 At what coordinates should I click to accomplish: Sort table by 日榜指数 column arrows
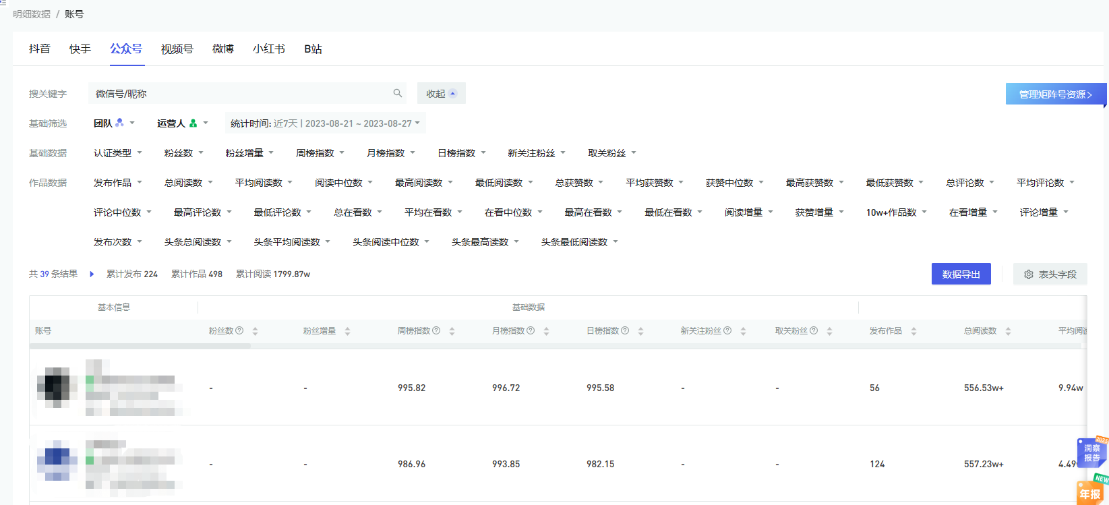pos(640,331)
